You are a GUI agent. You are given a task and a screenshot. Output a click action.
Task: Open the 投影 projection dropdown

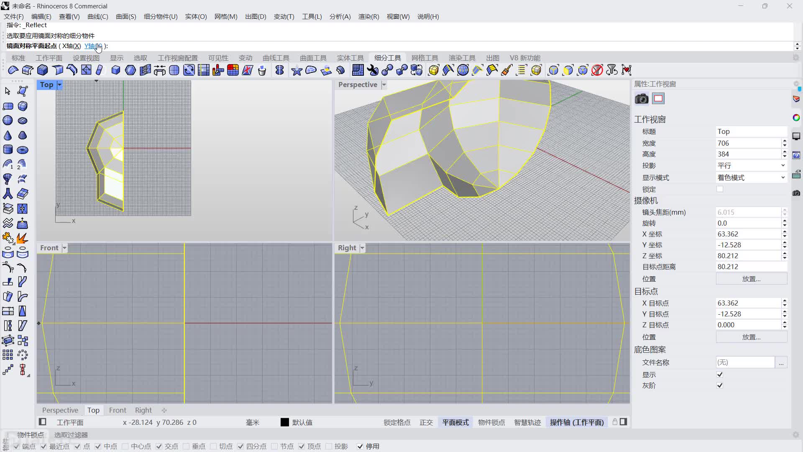point(751,166)
